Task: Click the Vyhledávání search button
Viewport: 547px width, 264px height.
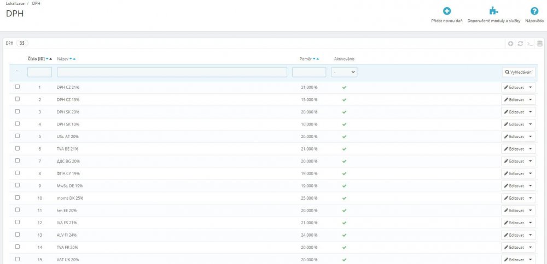Action: (519, 73)
